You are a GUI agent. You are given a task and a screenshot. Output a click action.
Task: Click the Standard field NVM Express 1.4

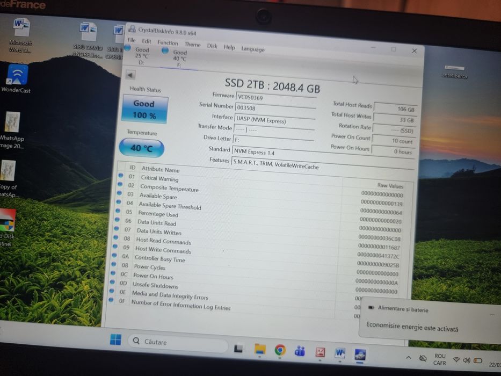coord(323,154)
